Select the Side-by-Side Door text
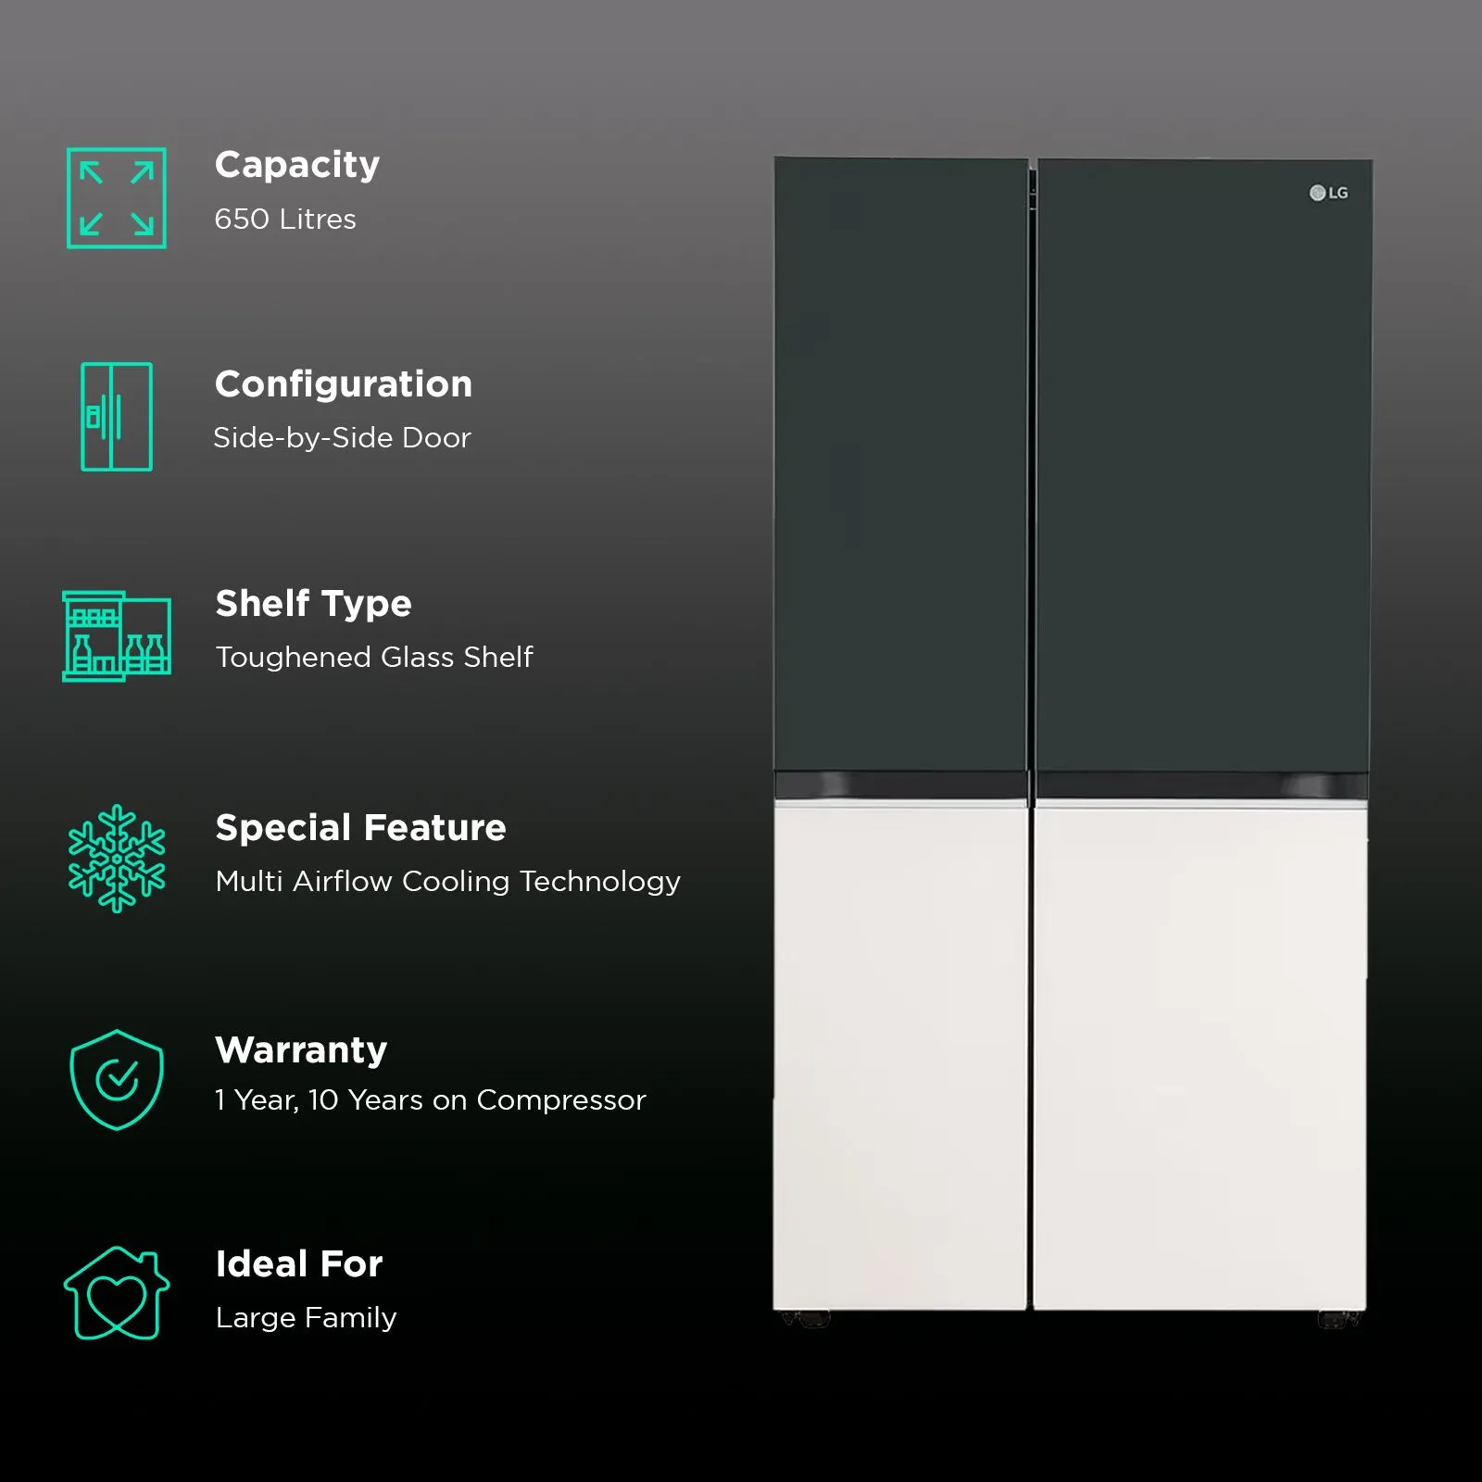 [342, 438]
